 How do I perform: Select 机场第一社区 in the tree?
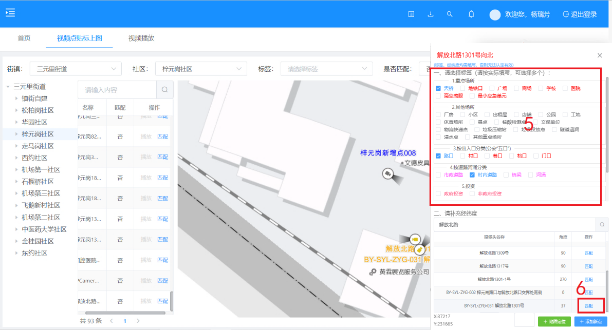tap(41, 170)
